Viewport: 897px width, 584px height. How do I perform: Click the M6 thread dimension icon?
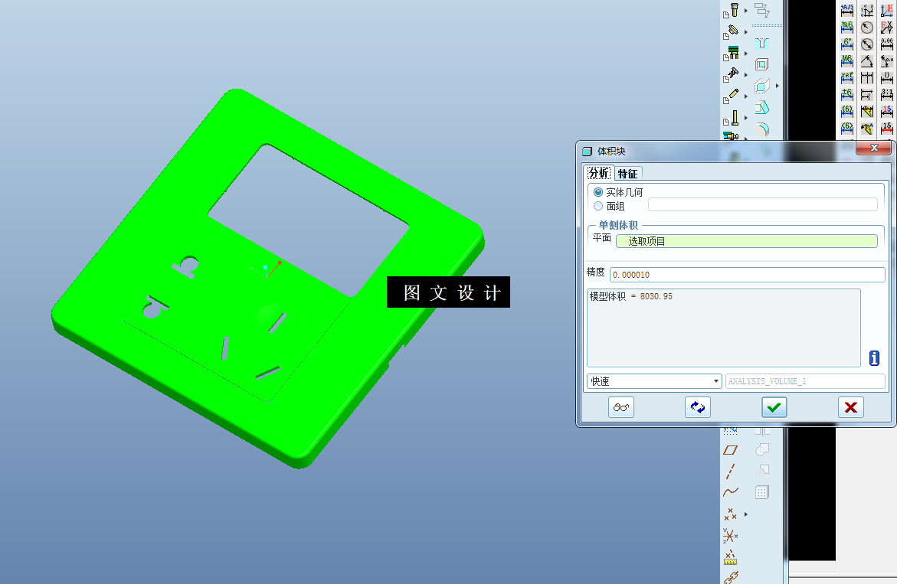[x=847, y=60]
